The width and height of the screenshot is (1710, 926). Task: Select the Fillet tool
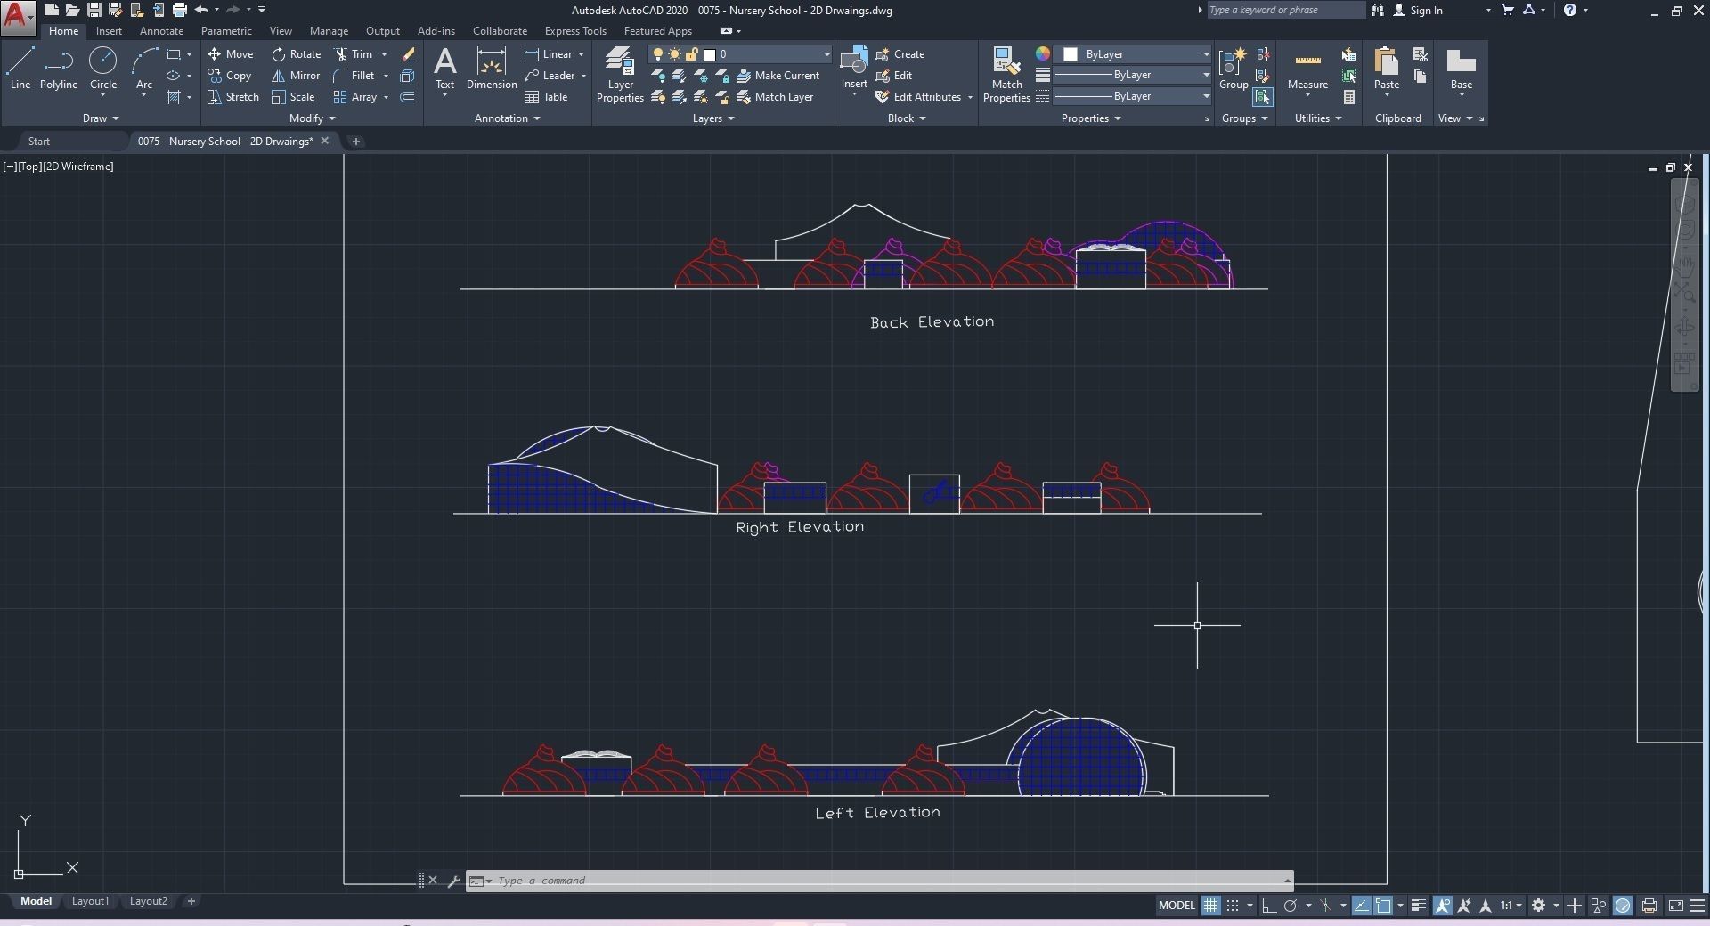click(354, 76)
